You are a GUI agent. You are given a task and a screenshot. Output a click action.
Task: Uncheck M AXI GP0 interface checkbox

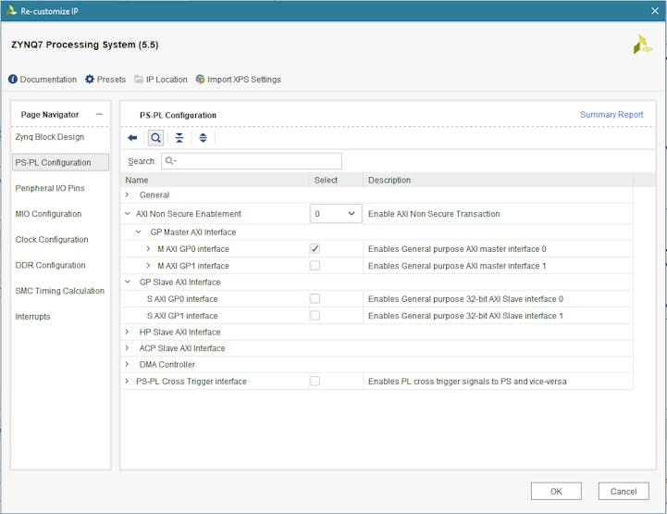[x=315, y=248]
